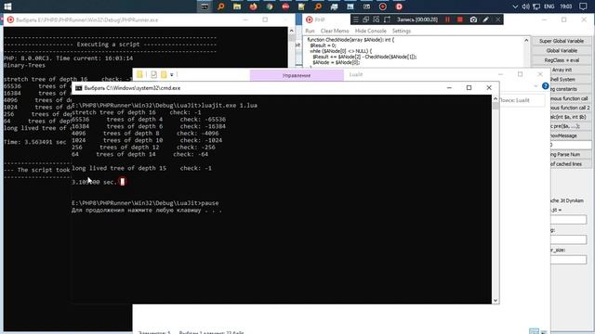Open the last red recorder taskbar icon
Viewport: 595px width, 334px height.
399,6
